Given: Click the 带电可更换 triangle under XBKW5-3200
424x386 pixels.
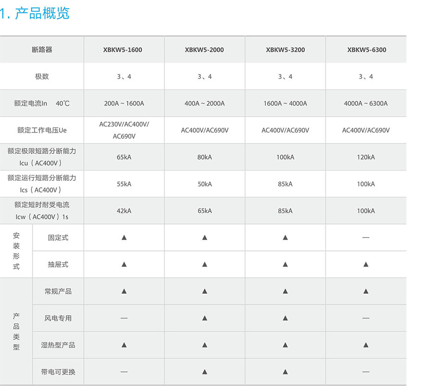Looking at the screenshot, I should coord(285,372).
